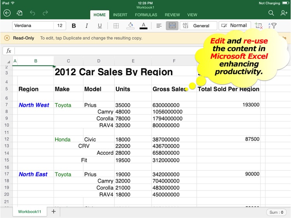Screen dimensions: 291x218
Task: Open text alignment options
Action: coord(159,26)
